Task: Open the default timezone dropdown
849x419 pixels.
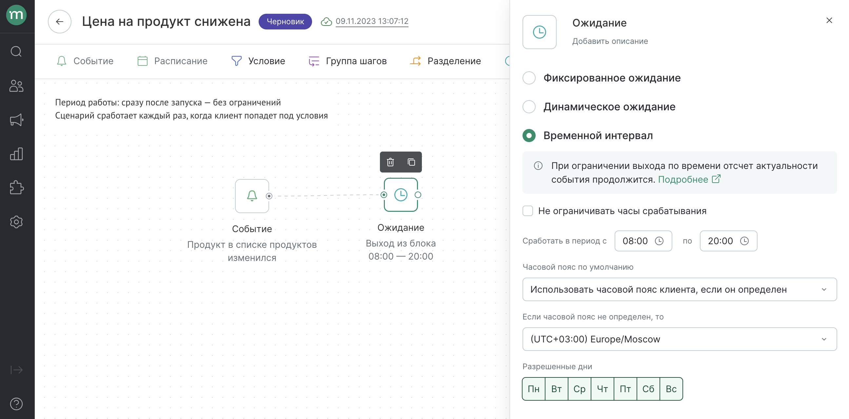Action: point(680,290)
